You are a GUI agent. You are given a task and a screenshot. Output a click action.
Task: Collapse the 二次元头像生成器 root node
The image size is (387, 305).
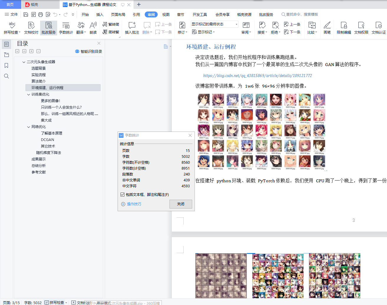pyautogui.click(x=24, y=62)
